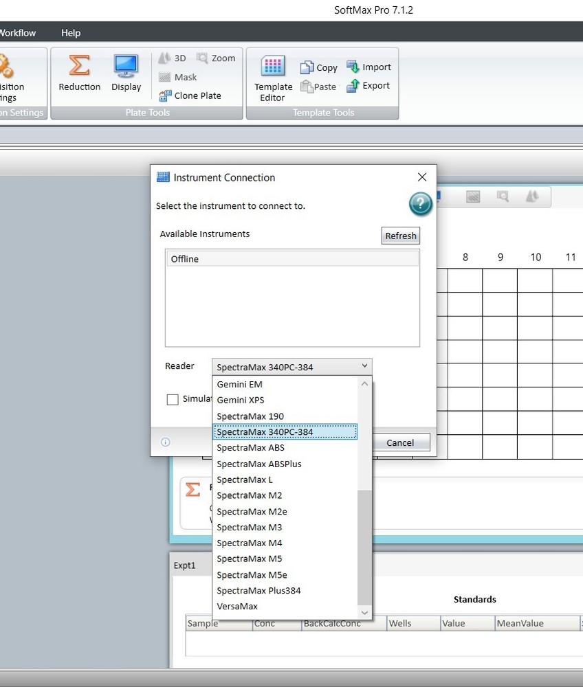583x687 pixels.
Task: Click the Paste template icon
Action: (x=307, y=87)
